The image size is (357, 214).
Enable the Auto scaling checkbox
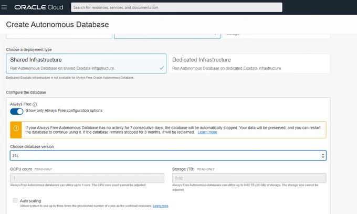15,200
